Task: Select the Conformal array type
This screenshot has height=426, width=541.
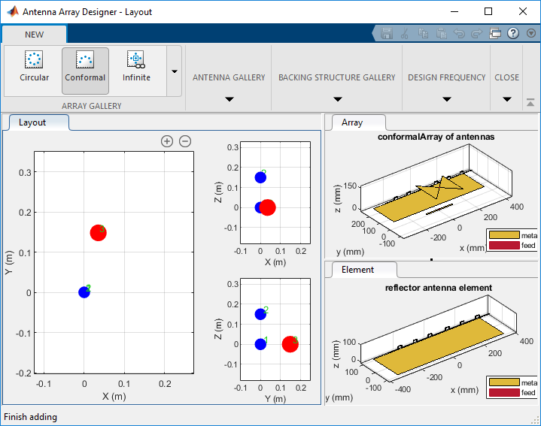Action: coord(85,71)
